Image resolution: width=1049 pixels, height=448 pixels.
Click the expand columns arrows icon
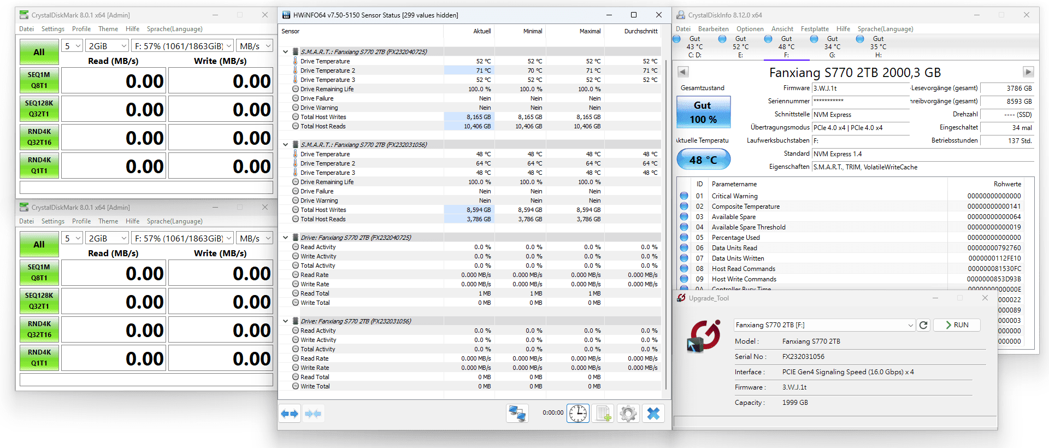(290, 414)
